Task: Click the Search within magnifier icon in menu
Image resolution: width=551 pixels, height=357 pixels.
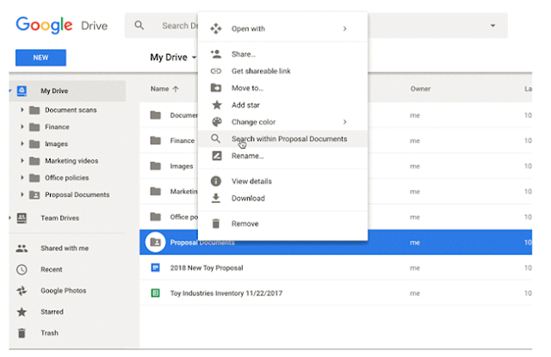Action: (216, 138)
